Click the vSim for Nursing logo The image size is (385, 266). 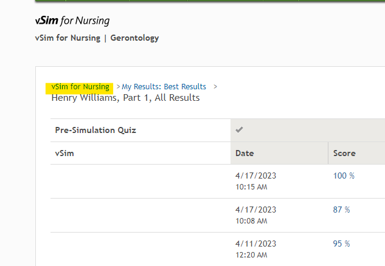72,21
